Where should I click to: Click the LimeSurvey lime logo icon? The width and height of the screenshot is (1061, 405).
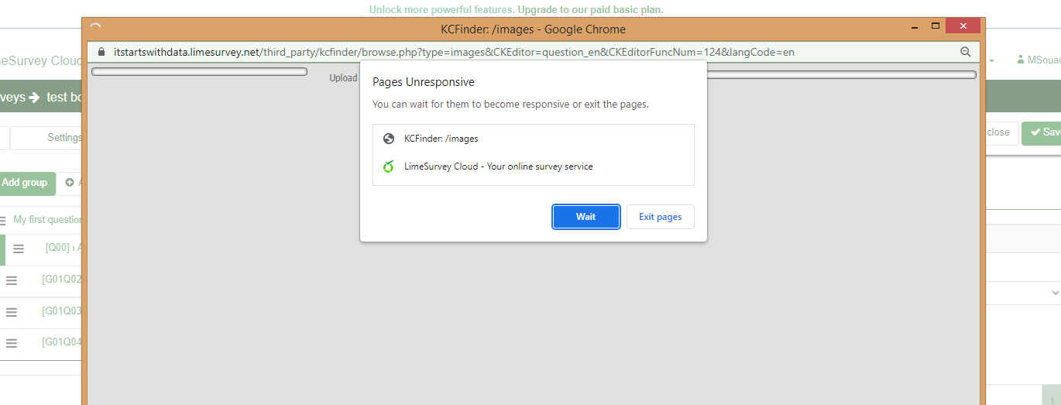pos(389,166)
